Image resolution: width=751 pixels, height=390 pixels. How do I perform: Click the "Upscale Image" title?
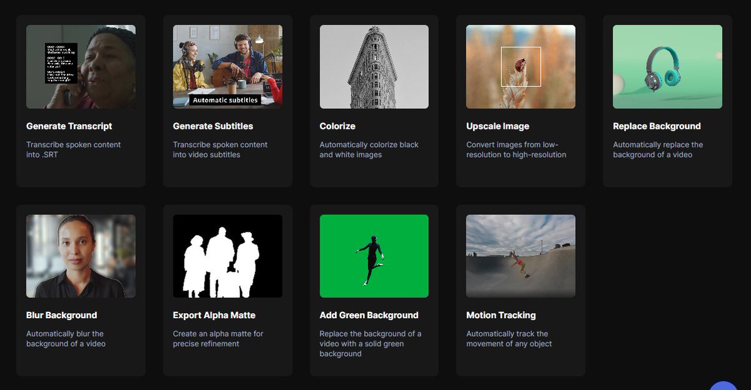click(498, 126)
